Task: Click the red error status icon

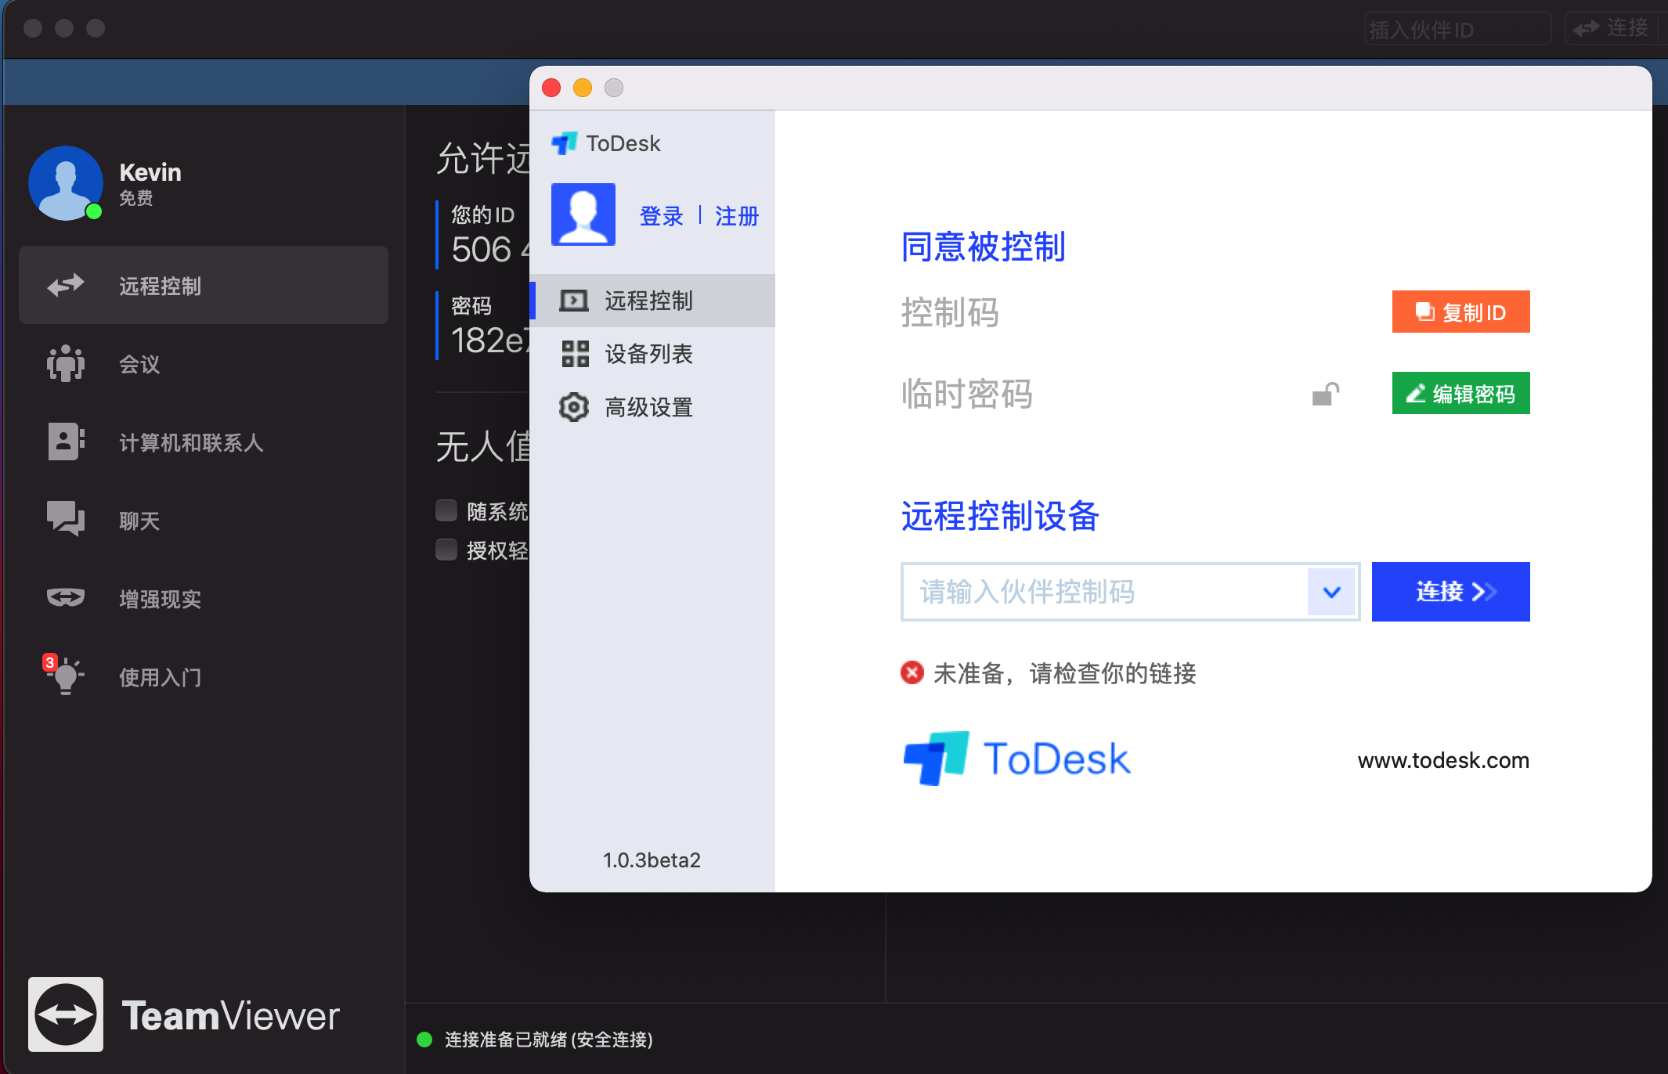Action: coord(912,672)
